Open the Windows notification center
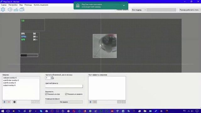This screenshot has height=113, width=201. 197,111
